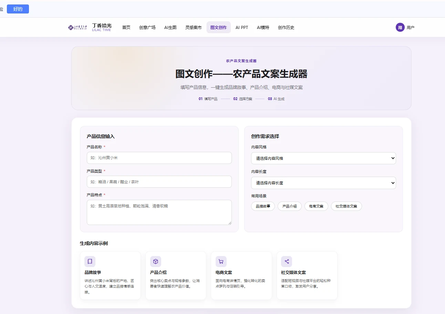Click the 好的 button

tap(18, 9)
